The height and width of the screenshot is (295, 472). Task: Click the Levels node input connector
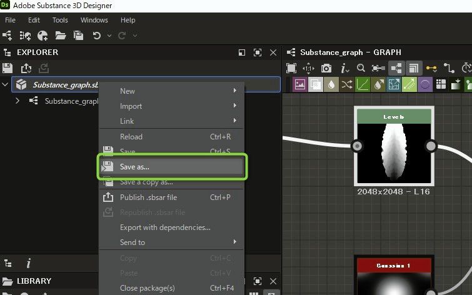click(x=358, y=146)
